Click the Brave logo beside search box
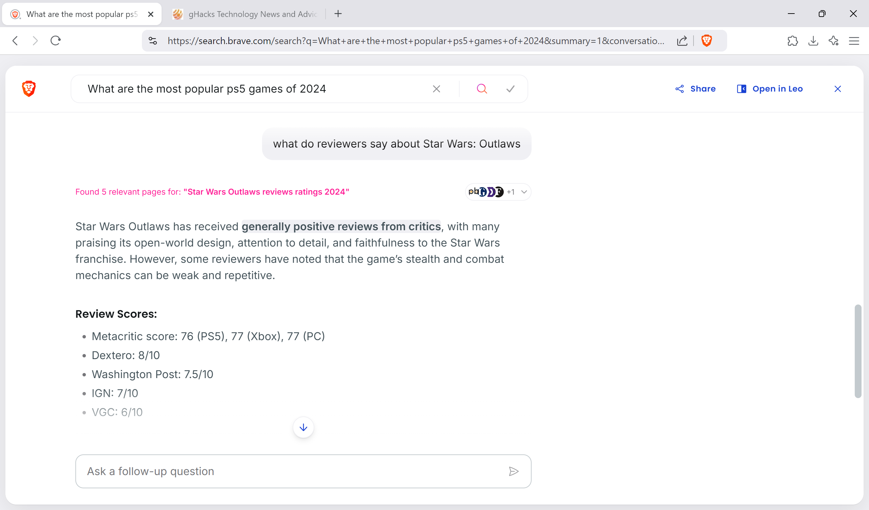869x510 pixels. click(x=29, y=89)
